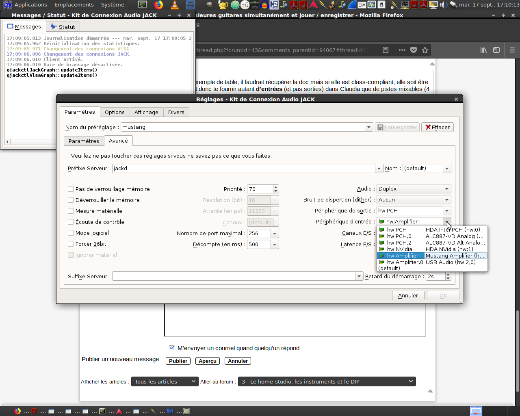Click the Retard du démarrage stepper arrows
The height and width of the screenshot is (416, 520).
(448, 276)
